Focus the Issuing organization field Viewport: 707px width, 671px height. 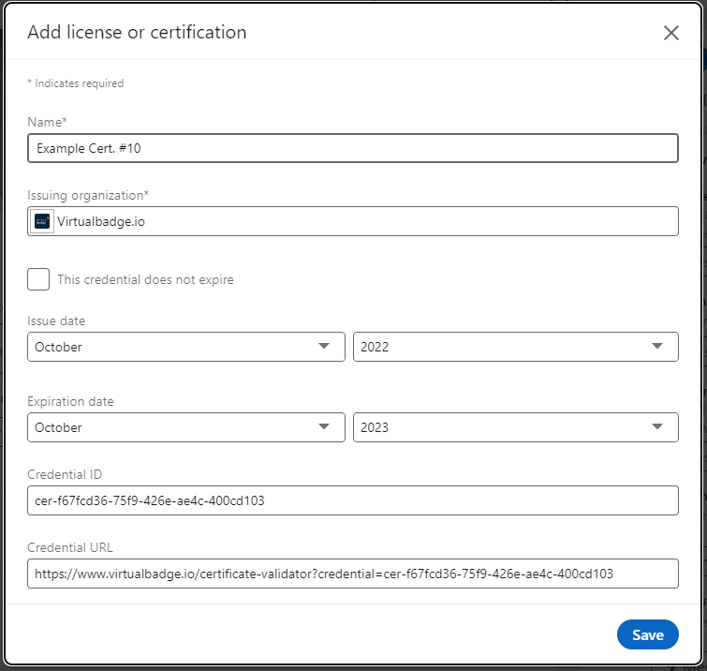[353, 221]
